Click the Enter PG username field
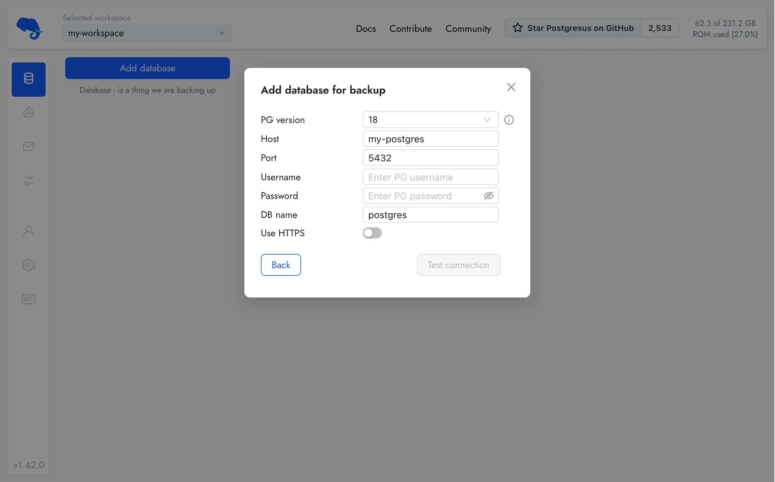 pyautogui.click(x=430, y=177)
